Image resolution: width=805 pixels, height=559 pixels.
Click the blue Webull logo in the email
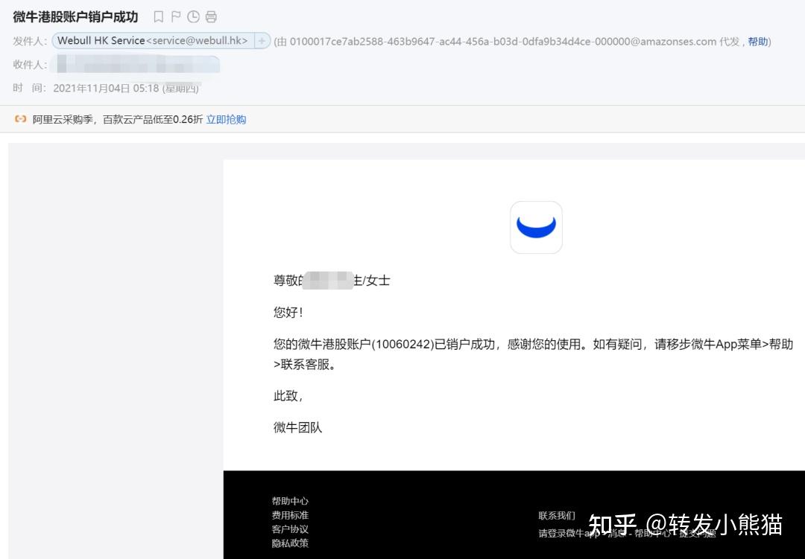tap(536, 227)
